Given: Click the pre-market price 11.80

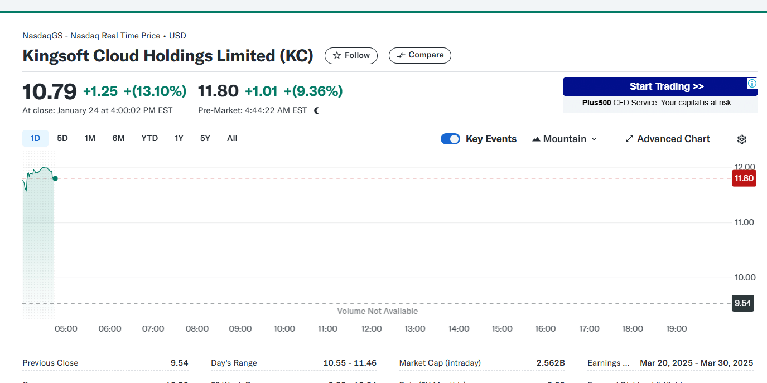Looking at the screenshot, I should (218, 91).
